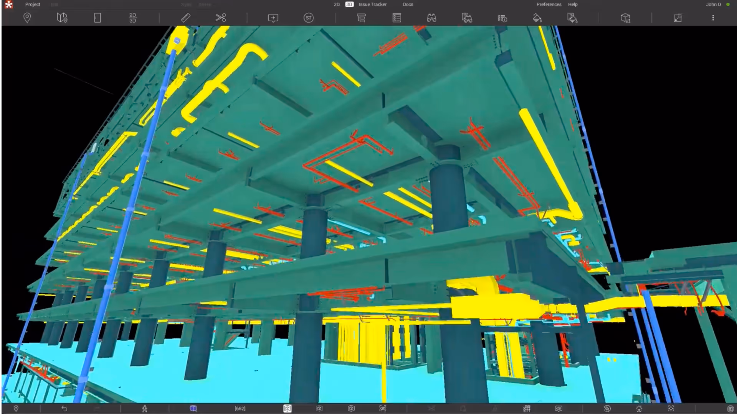Click the location pin icon in top toolbar
Screen dimensions: 737x414
27,18
